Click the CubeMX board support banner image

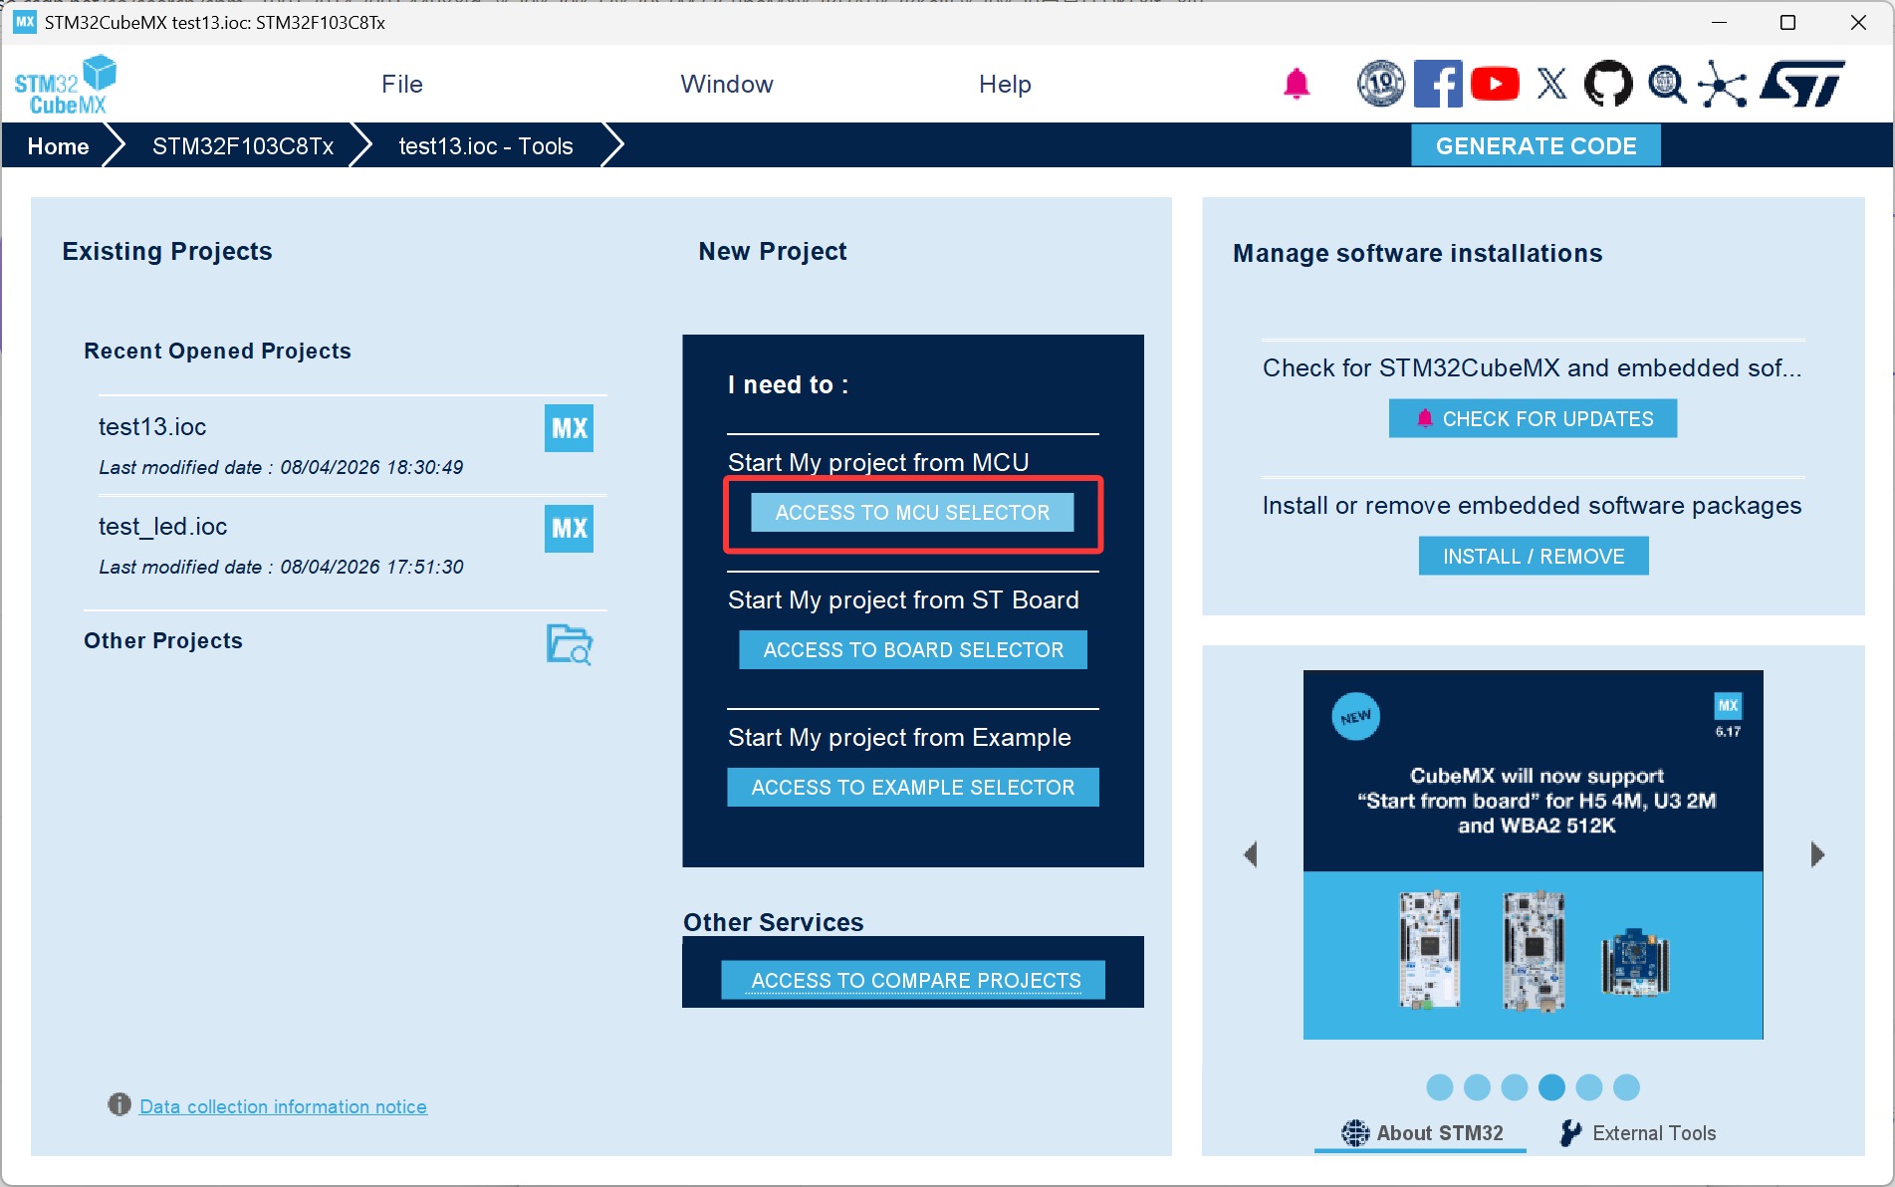tap(1533, 854)
